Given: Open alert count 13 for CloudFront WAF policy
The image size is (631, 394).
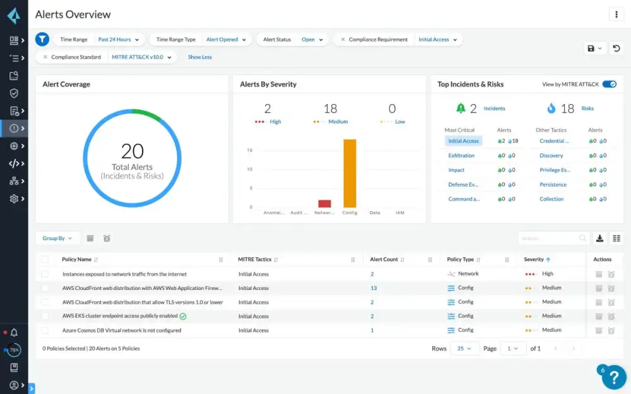Looking at the screenshot, I should pyautogui.click(x=374, y=288).
